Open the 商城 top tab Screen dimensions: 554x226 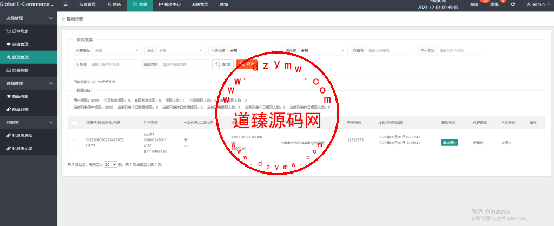(223, 4)
